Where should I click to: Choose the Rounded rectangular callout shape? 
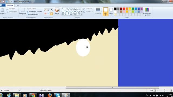74,14
